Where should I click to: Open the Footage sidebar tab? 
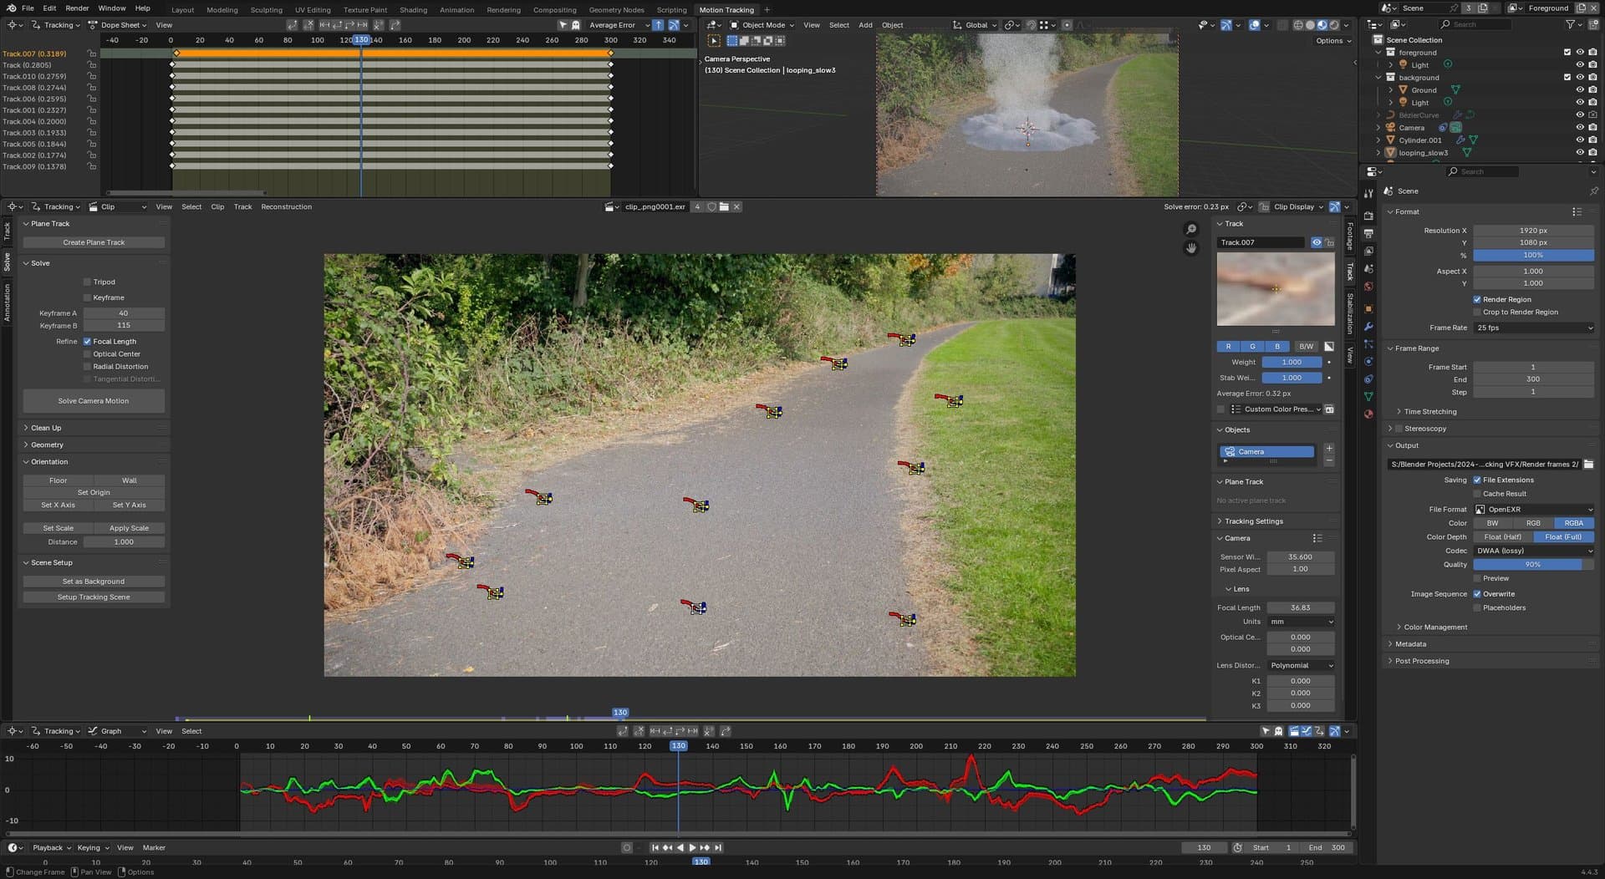pyautogui.click(x=1350, y=236)
